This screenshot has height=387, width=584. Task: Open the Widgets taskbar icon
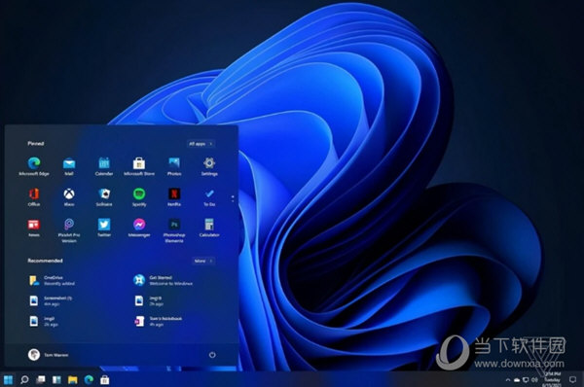click(56, 379)
